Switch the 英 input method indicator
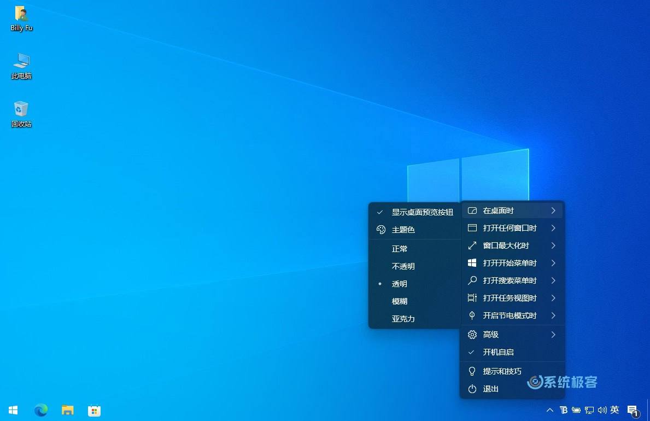This screenshot has height=421, width=650. point(615,410)
